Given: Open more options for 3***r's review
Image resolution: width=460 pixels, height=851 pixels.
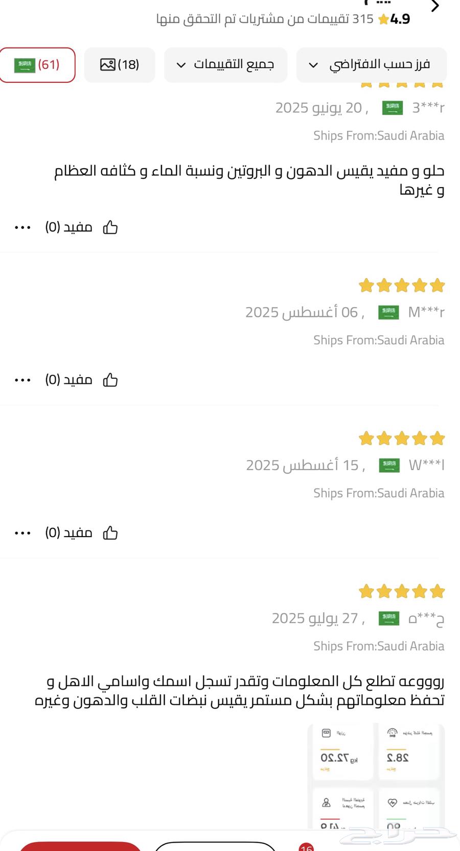Looking at the screenshot, I should point(22,227).
